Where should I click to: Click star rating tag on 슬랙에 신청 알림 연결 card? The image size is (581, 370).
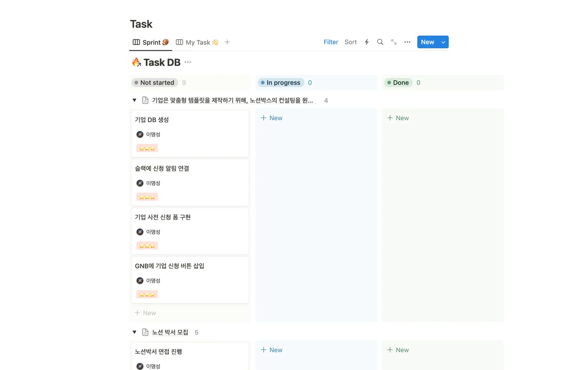147,197
